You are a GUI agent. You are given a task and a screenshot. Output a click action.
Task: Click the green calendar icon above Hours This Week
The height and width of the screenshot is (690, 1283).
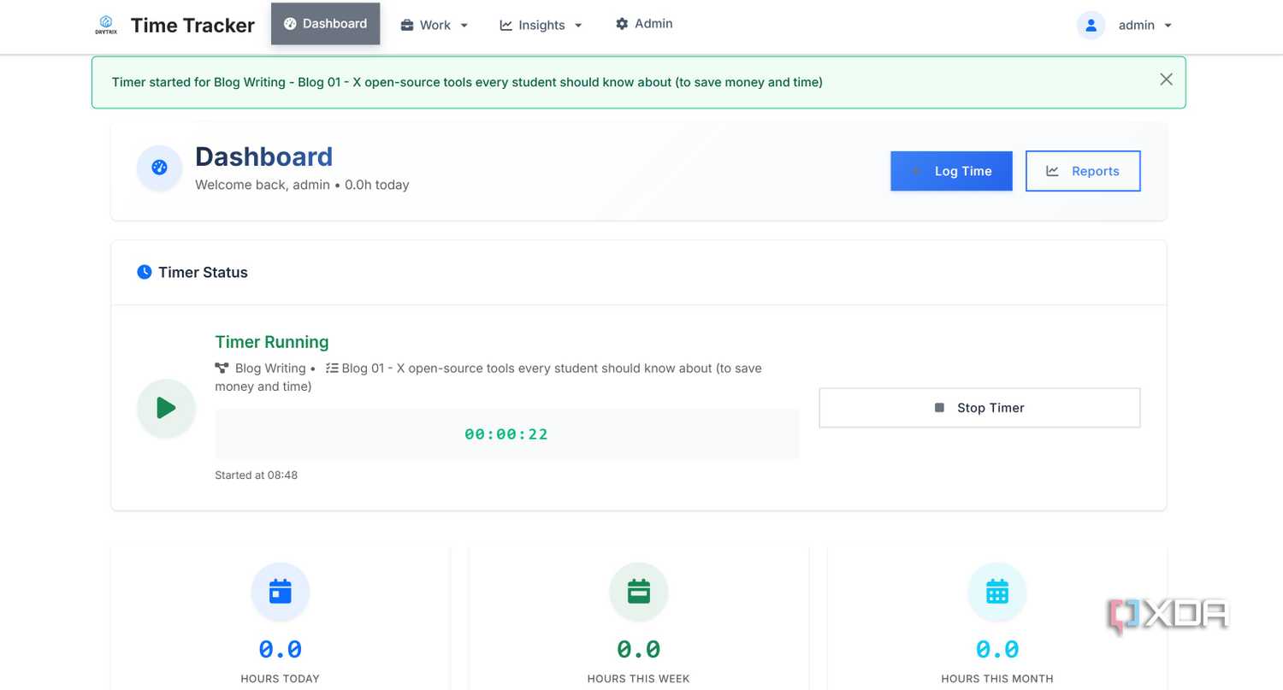pos(639,592)
